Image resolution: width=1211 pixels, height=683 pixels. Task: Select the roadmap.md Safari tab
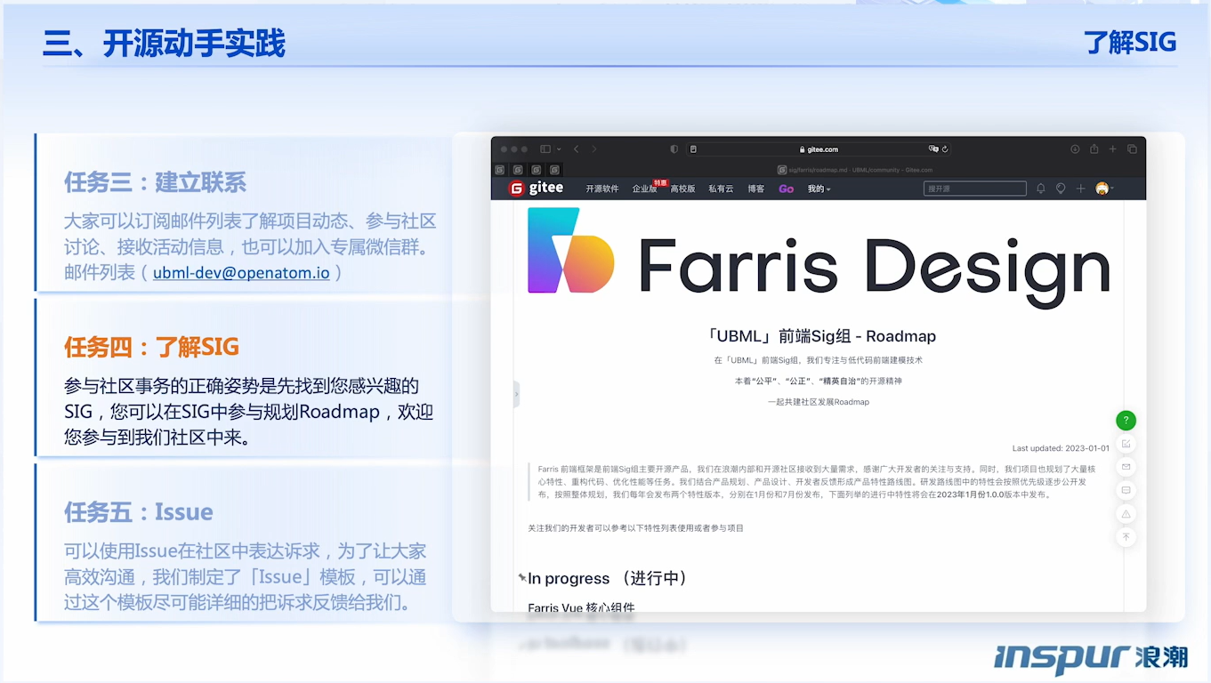pos(854,169)
